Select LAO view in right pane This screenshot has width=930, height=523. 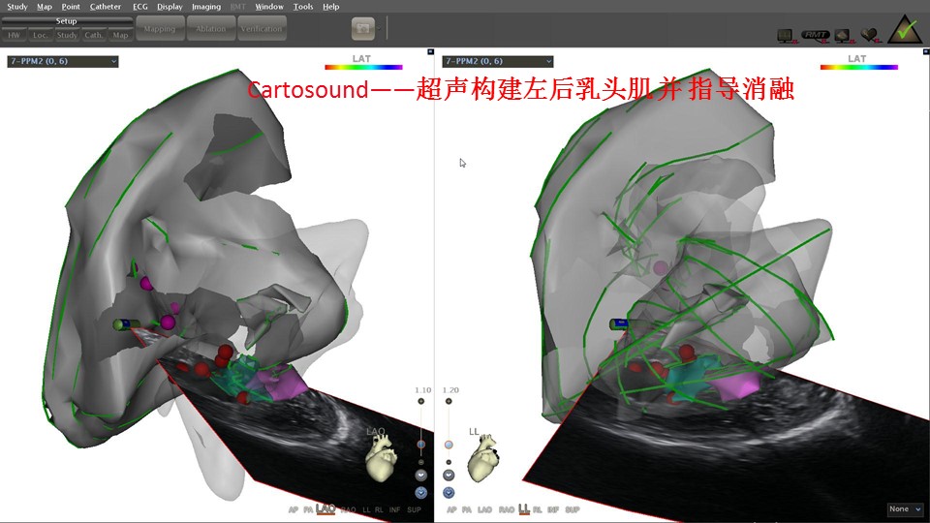484,510
